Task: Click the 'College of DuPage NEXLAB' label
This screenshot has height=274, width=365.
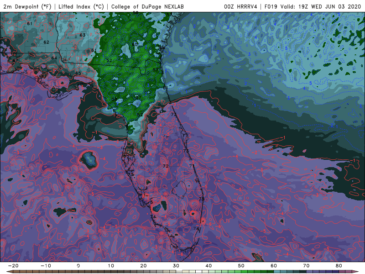Action: 147,6
